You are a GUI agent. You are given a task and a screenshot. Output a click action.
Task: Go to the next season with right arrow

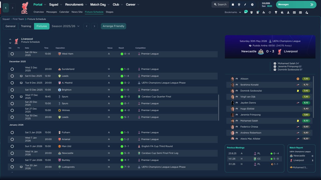pyautogui.click(x=94, y=26)
